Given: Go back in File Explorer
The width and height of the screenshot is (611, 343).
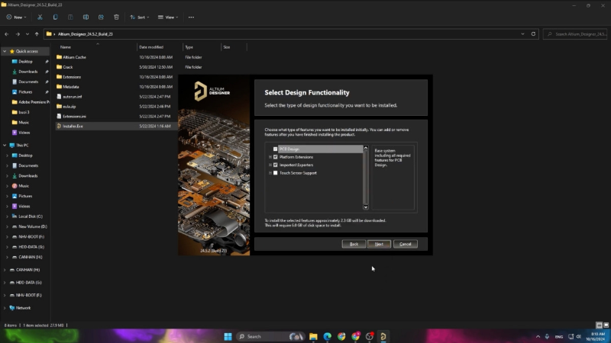Looking at the screenshot, I should point(7,34).
